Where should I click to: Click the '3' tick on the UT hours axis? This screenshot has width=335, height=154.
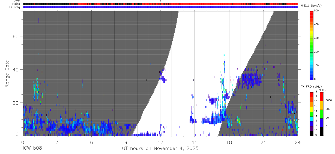coord(57,142)
